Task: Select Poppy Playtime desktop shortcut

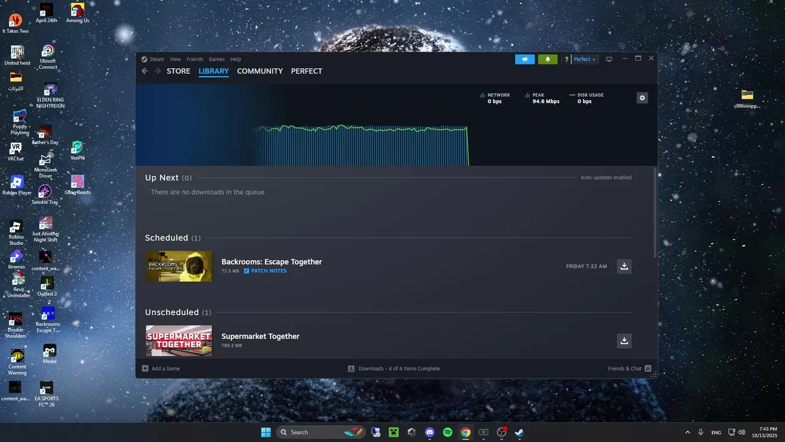Action: 20,122
